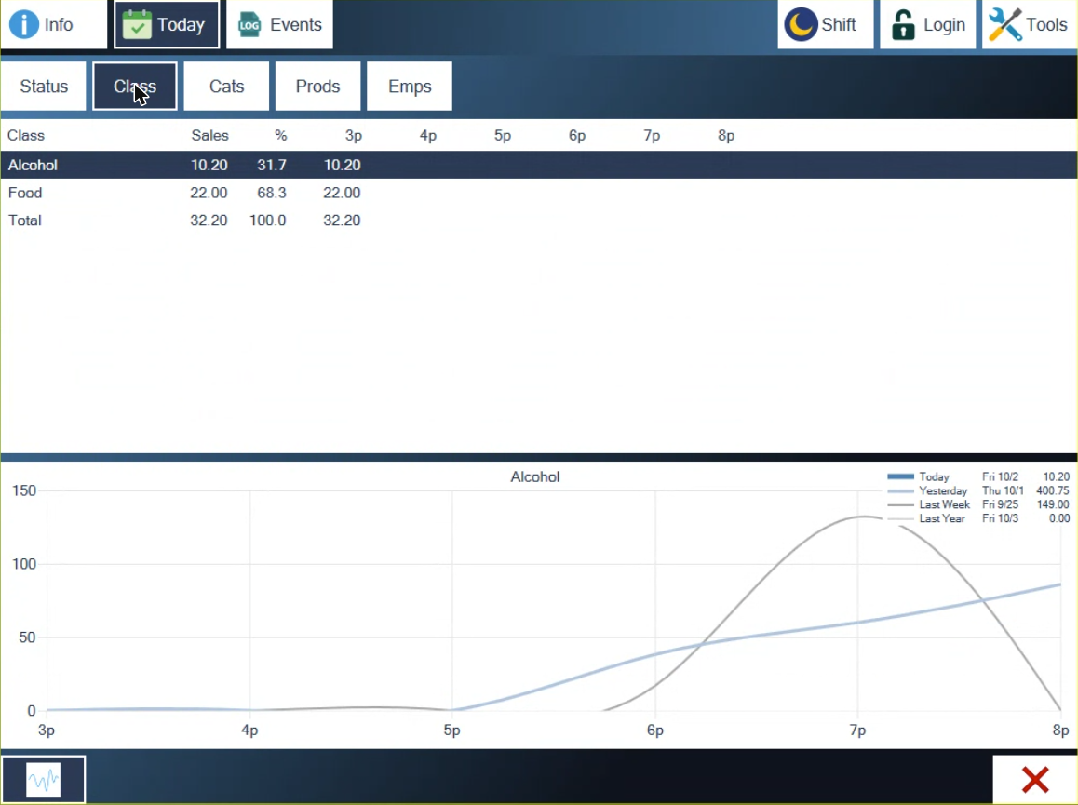Click Food percentage 68.3

point(272,193)
